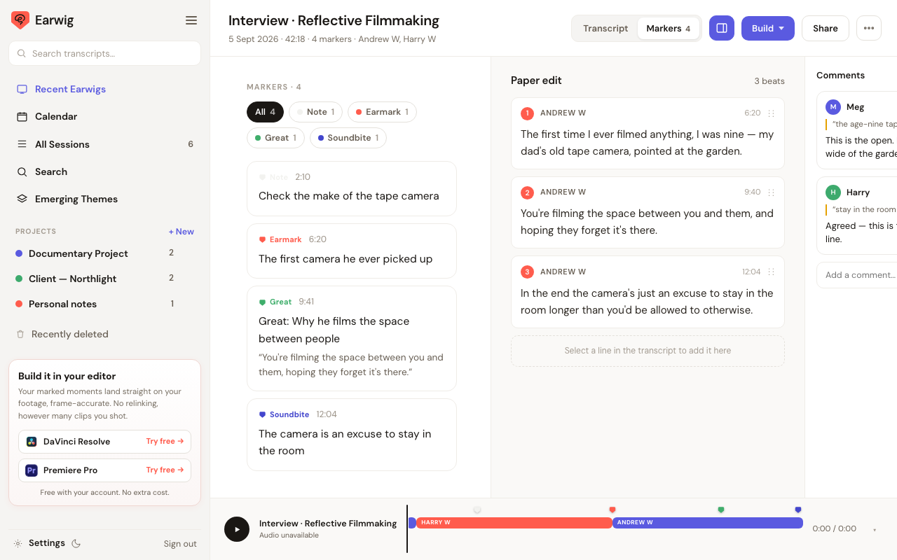Click the Sign out link
The image size is (897, 560).
pyautogui.click(x=180, y=544)
